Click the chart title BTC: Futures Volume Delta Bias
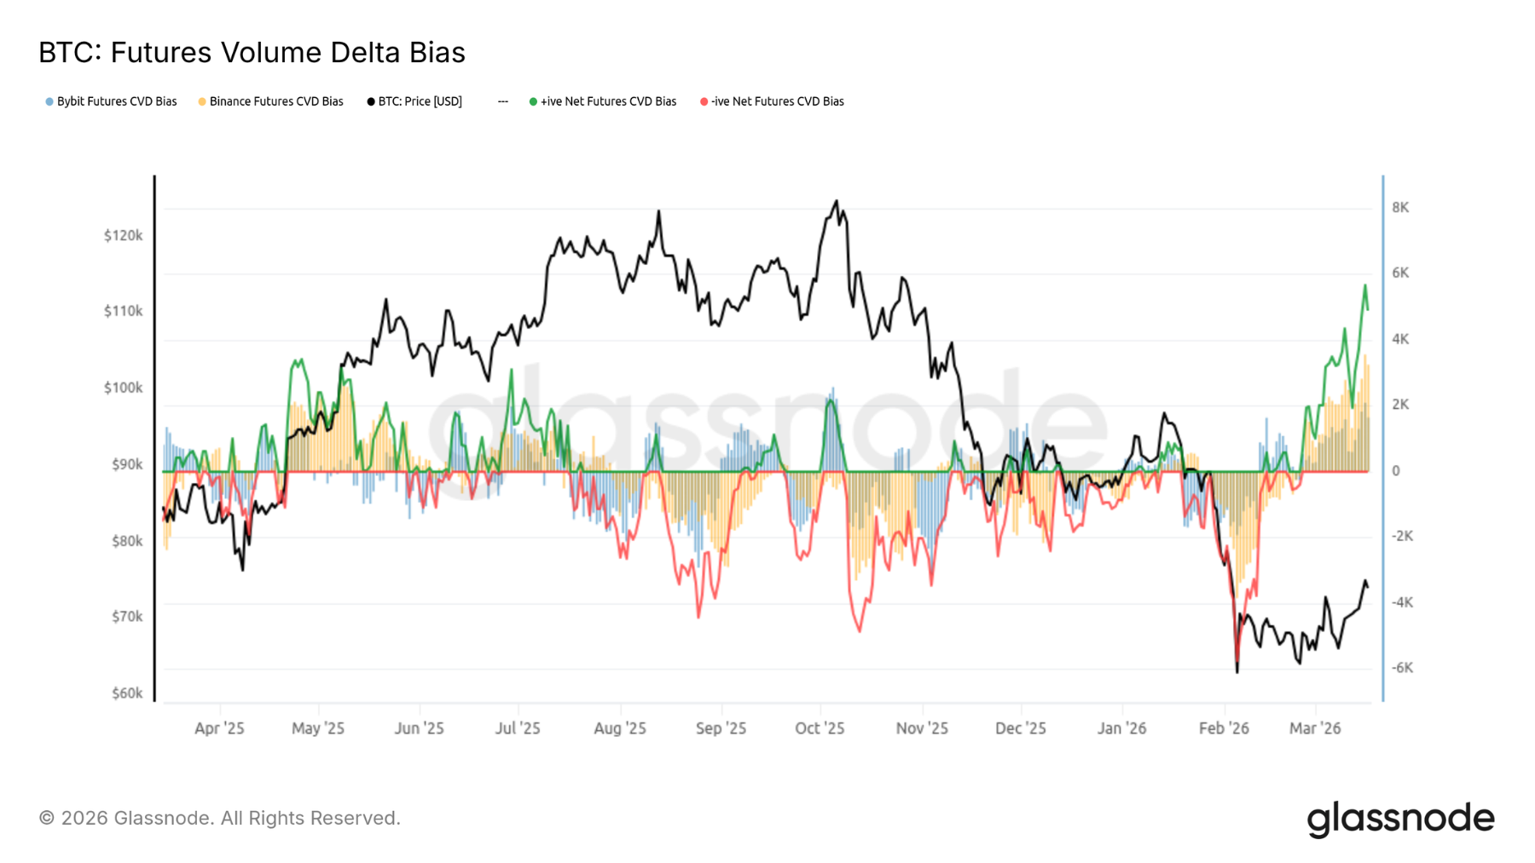Screen dimensions: 1535x863 point(252,53)
